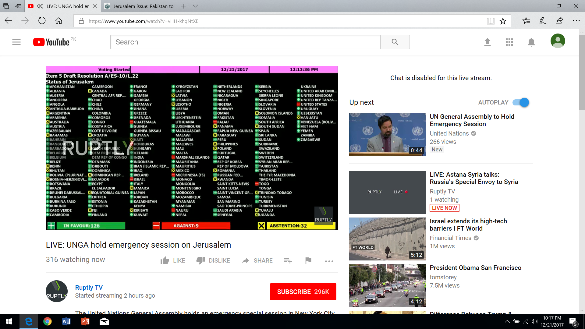
Task: Open the Ruptly TV channel link
Action: tap(89, 288)
